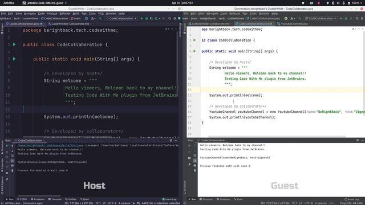The width and height of the screenshot is (365, 205).
Task: Expand Code With Me users dropdown in Host
Action: pyautogui.click(x=93, y=18)
